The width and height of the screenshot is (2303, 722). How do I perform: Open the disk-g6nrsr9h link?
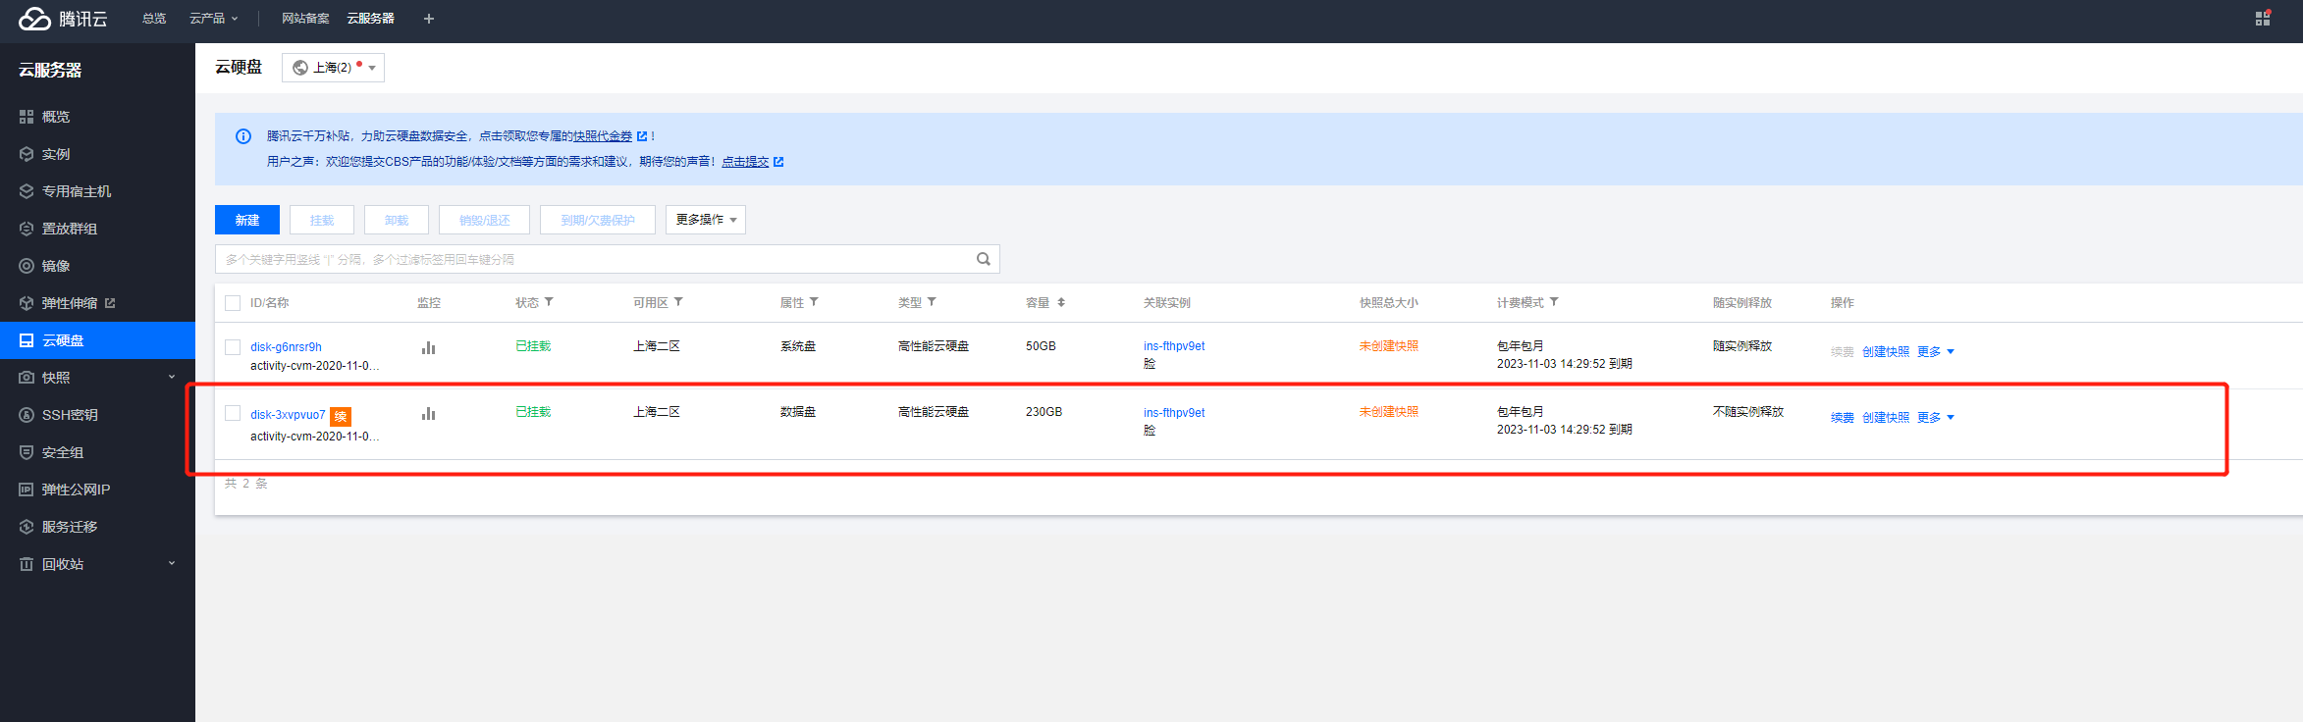point(286,347)
